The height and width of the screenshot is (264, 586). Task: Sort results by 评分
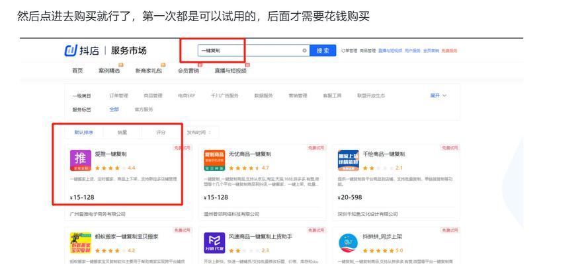pyautogui.click(x=161, y=133)
